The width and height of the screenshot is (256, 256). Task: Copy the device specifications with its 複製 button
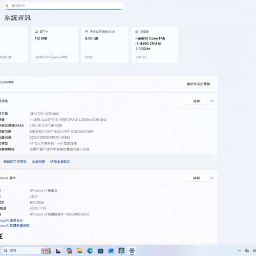[x=197, y=101]
